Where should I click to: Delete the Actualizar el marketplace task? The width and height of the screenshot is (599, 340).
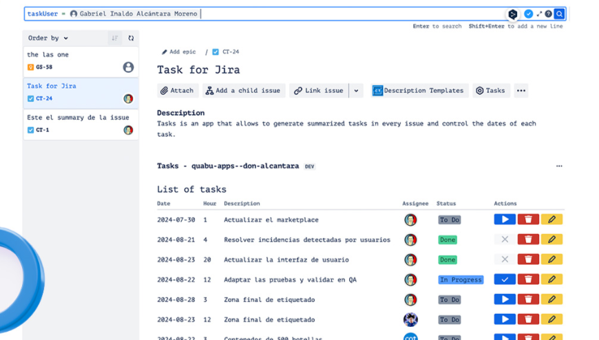[x=528, y=220]
